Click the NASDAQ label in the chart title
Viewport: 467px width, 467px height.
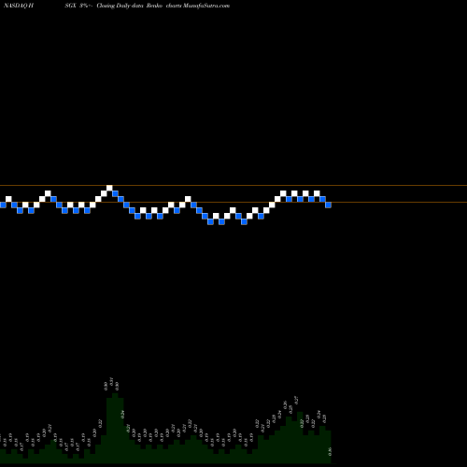pos(15,6)
